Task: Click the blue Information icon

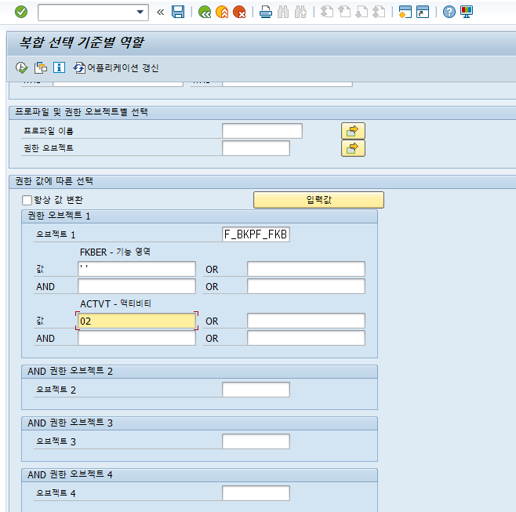Action: click(x=60, y=67)
